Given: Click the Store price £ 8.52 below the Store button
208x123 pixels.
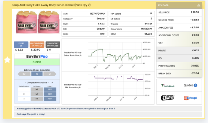Looking at the screenshot, I should coord(19,50).
